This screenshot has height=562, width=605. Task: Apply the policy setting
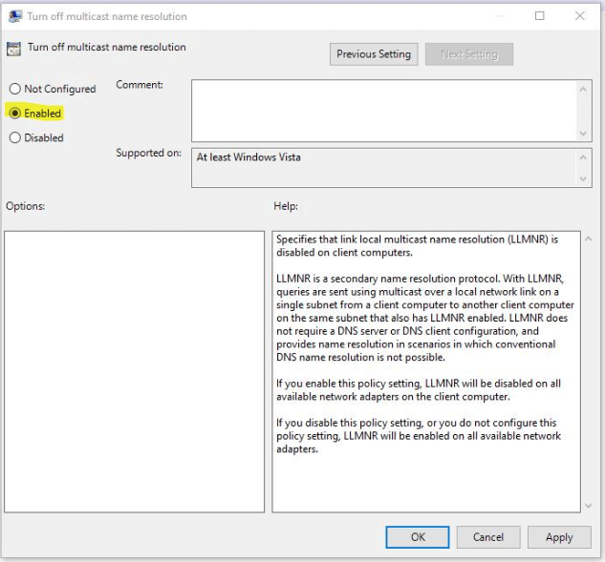tap(559, 537)
